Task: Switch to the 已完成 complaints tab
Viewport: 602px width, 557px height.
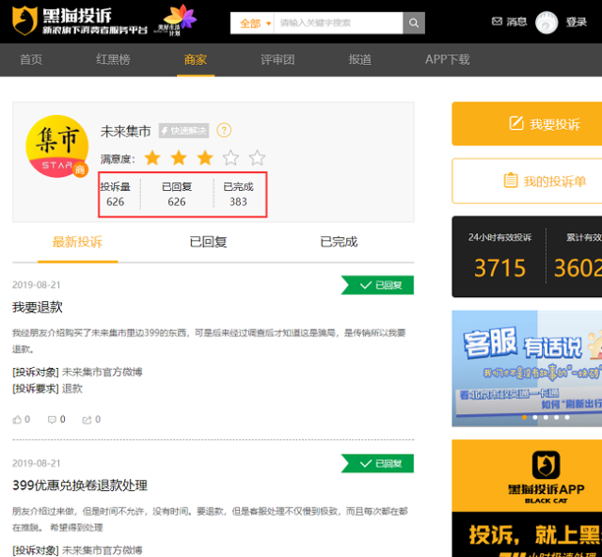Action: (339, 242)
